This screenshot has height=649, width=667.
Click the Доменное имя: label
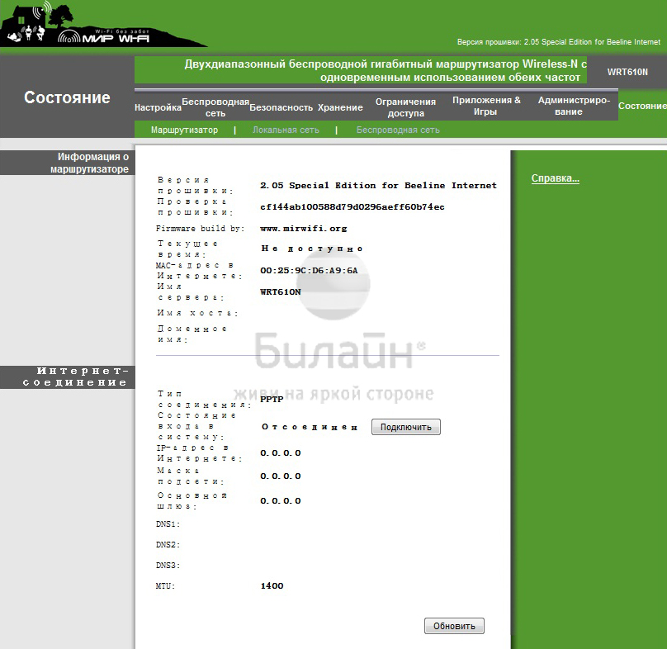(x=192, y=334)
